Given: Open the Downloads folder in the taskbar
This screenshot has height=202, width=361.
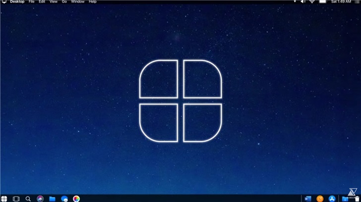Looking at the screenshot, I should point(345,199).
